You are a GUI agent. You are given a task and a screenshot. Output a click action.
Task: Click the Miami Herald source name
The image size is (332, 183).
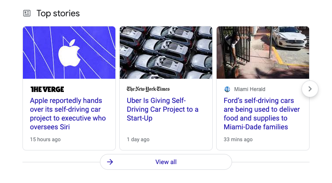(250, 89)
